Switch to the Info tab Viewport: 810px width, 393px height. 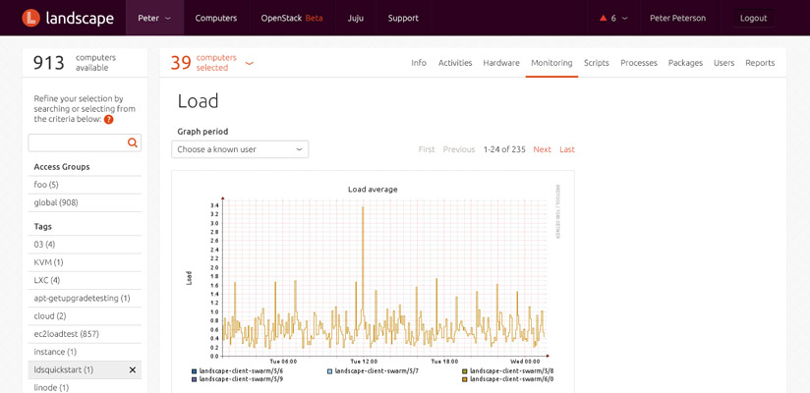pos(419,63)
